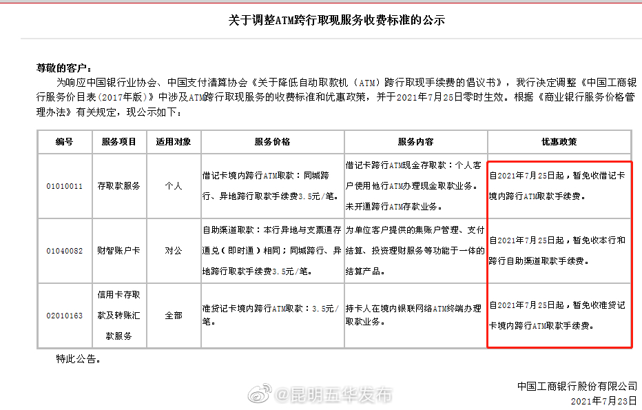Click the 财智账户卡 service item cell

[x=118, y=251]
